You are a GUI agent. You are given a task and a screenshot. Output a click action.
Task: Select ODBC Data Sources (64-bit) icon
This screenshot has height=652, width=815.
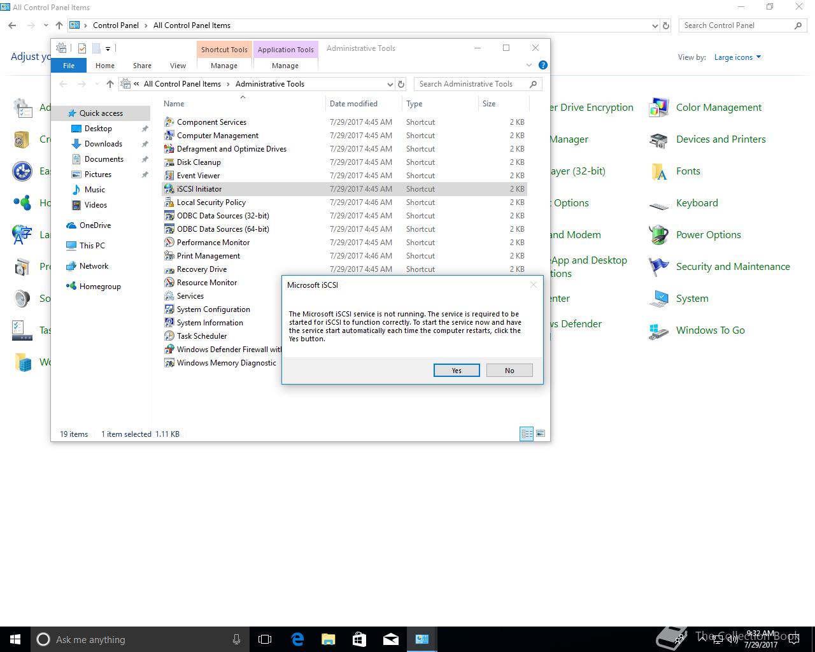(x=169, y=229)
